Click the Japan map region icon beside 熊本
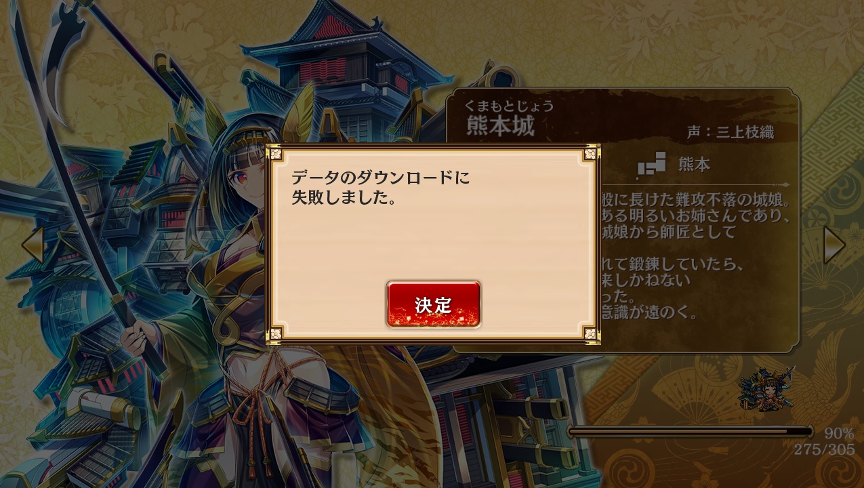 coord(651,165)
